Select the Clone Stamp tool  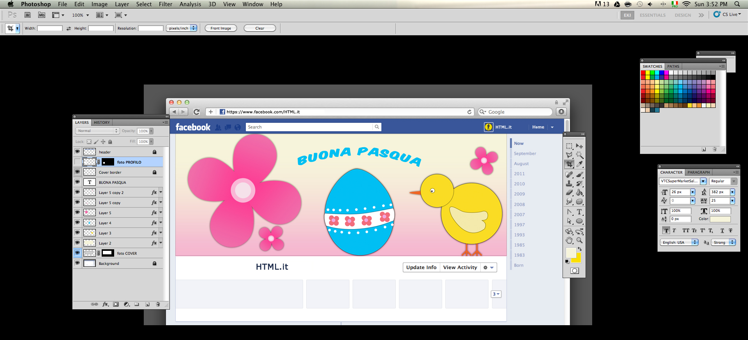pos(569,183)
